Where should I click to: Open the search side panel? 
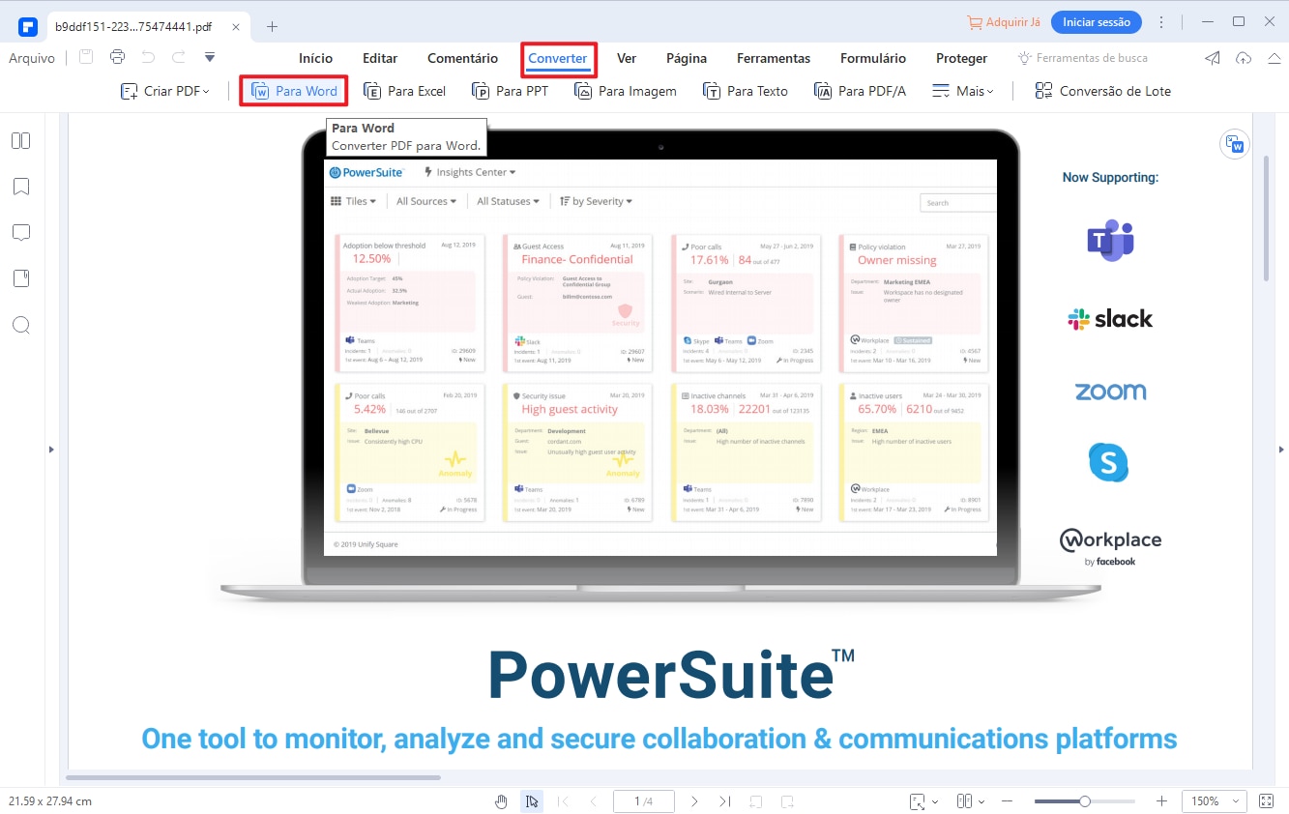[21, 325]
